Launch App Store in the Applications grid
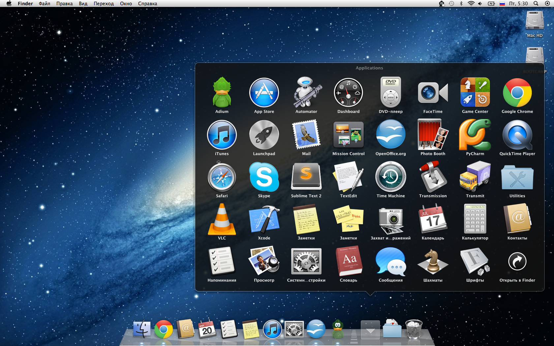This screenshot has width=554, height=346. [x=264, y=93]
